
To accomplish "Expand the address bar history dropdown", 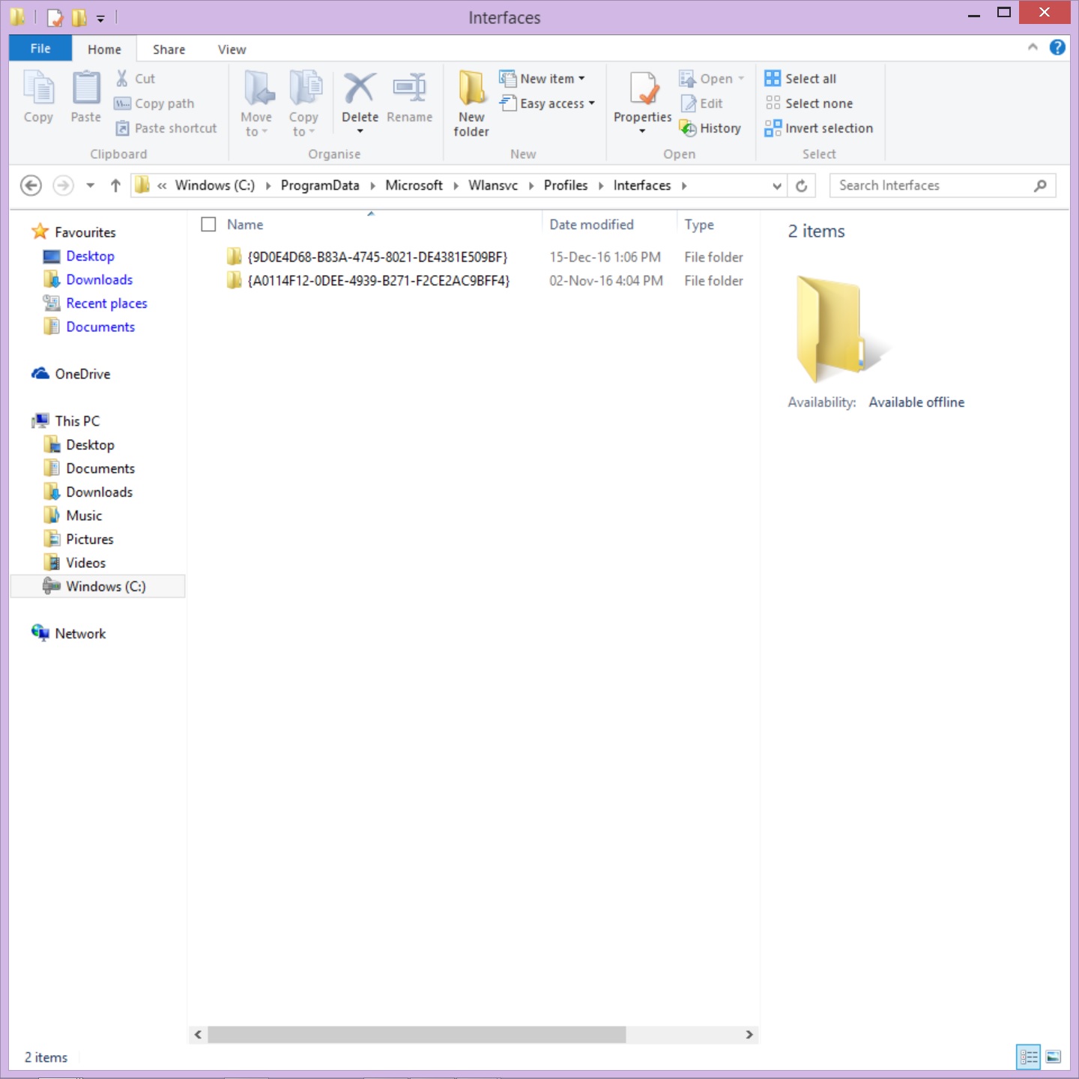I will [x=777, y=186].
